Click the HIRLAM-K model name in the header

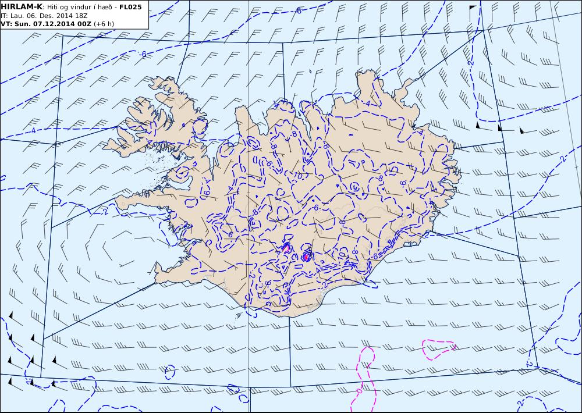pyautogui.click(x=22, y=7)
